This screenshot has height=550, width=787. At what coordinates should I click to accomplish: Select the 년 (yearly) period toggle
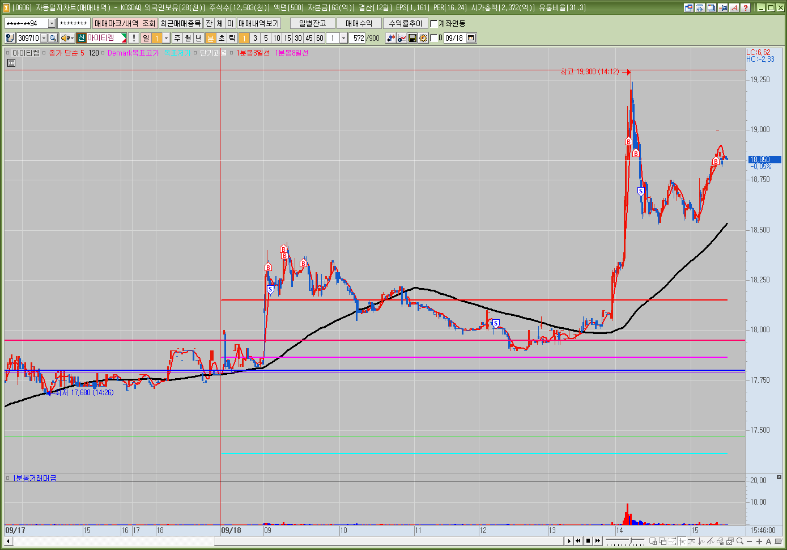coord(199,38)
